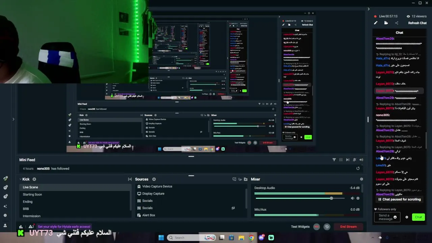This screenshot has width=432, height=243.
Task: Open Discord from the taskbar
Action: 261,238
